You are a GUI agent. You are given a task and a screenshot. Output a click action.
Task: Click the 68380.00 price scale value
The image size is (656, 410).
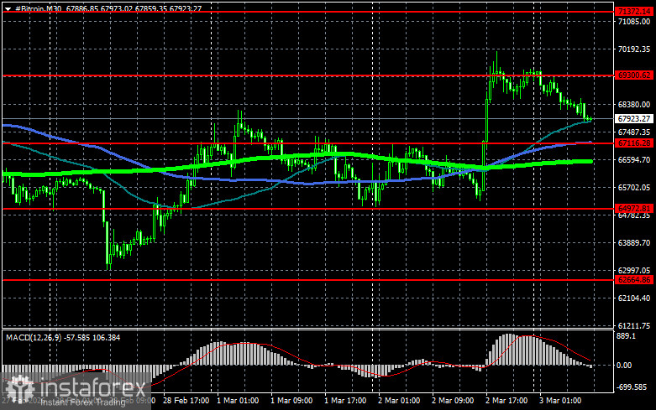[x=634, y=104]
